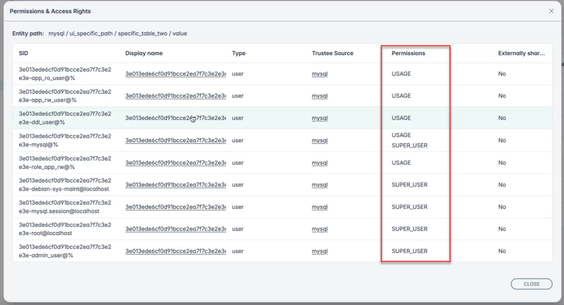
Task: Click mysql trustee link for mysql.session row
Action: tap(319, 207)
